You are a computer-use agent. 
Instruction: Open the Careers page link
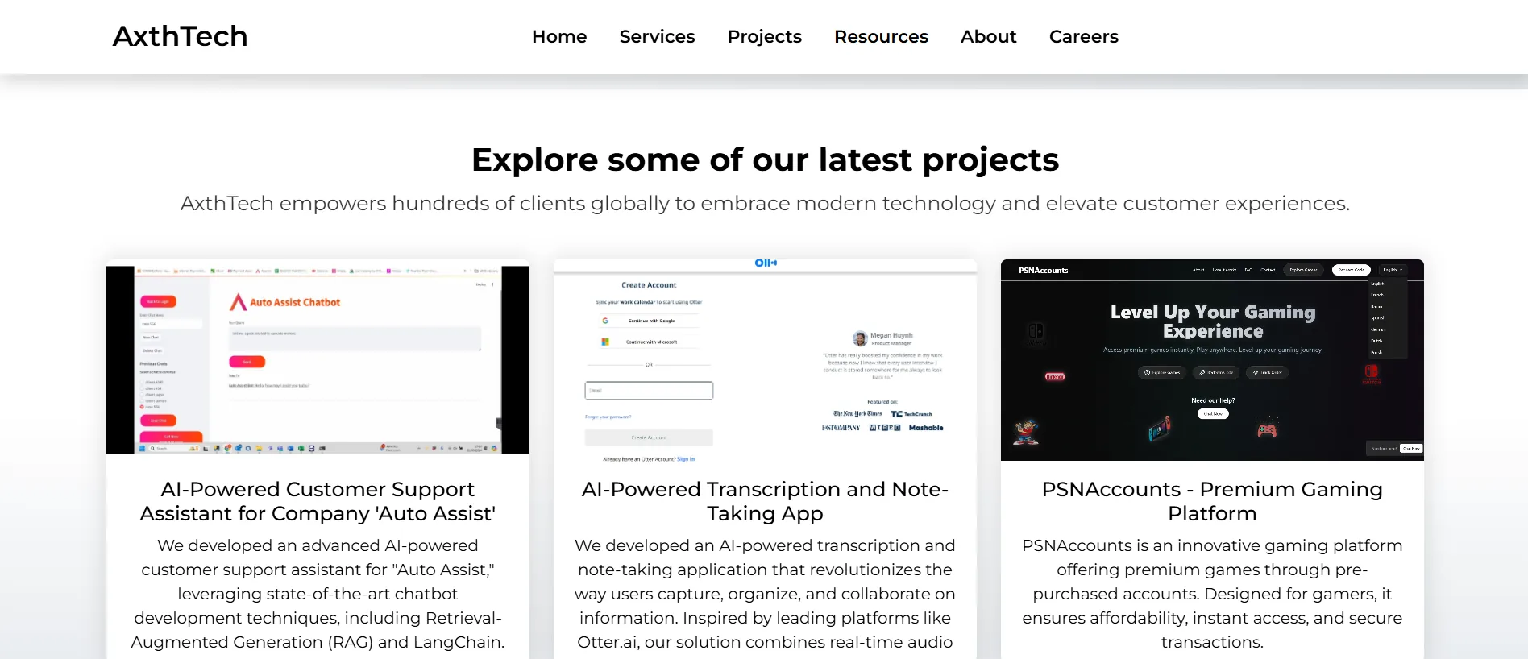point(1083,36)
